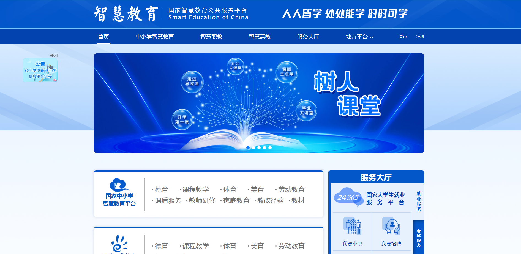
Task: Open 课程教学 in 中小学 platform card
Action: coord(195,189)
